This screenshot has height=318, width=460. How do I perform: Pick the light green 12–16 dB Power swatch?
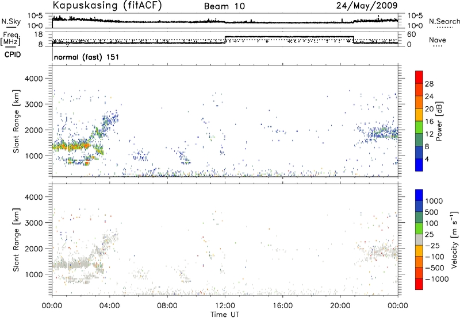[419, 127]
